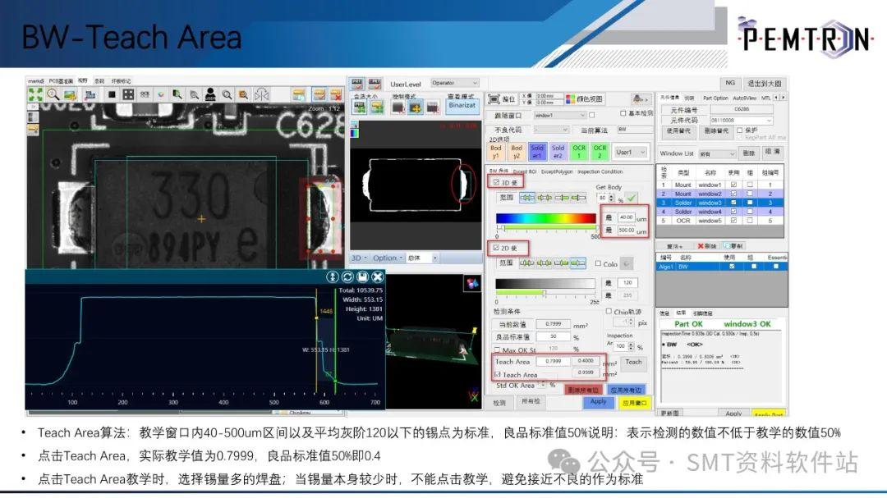887x498 pixels.
Task: Open the UserLevel Operator dropdown
Action: (456, 83)
